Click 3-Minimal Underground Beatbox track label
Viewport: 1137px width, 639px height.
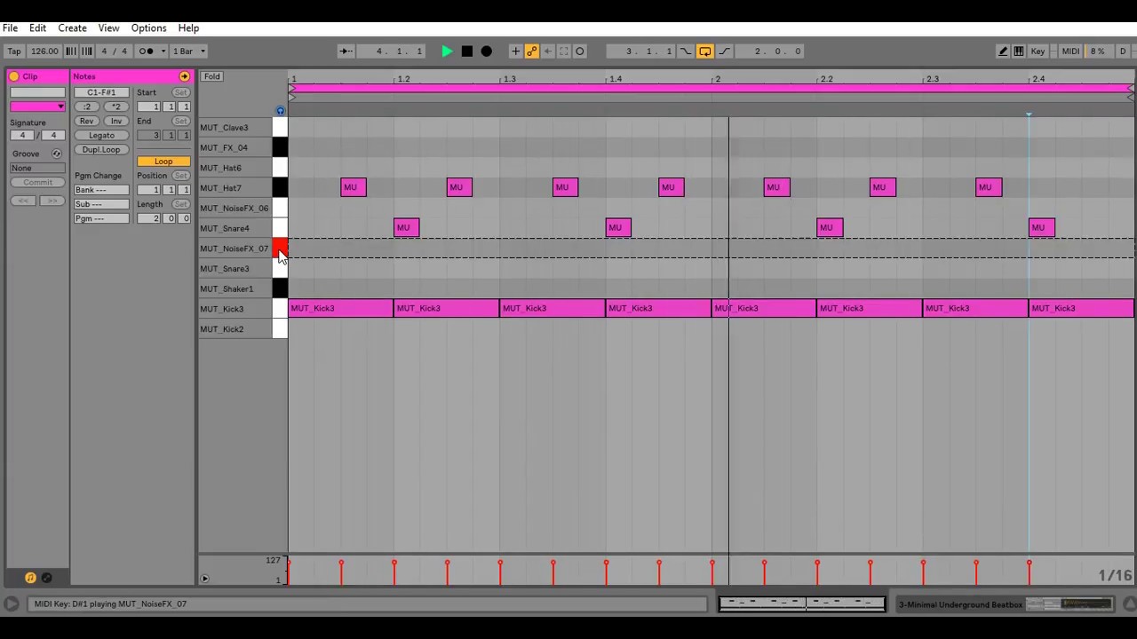click(x=960, y=604)
